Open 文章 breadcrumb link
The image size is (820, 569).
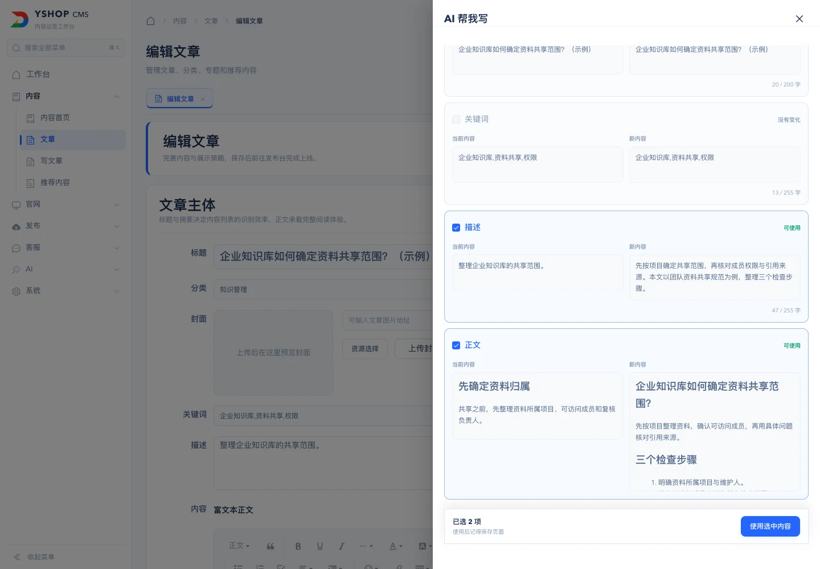click(x=211, y=21)
